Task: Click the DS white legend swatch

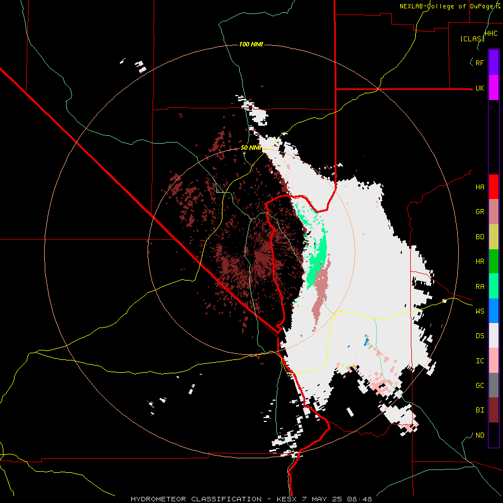Action: pos(493,335)
